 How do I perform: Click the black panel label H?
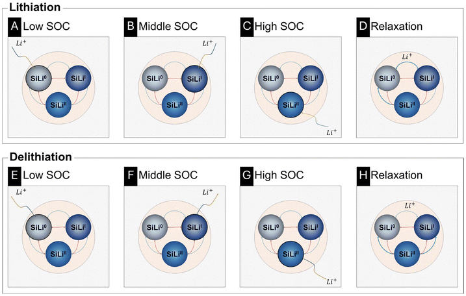click(x=363, y=175)
